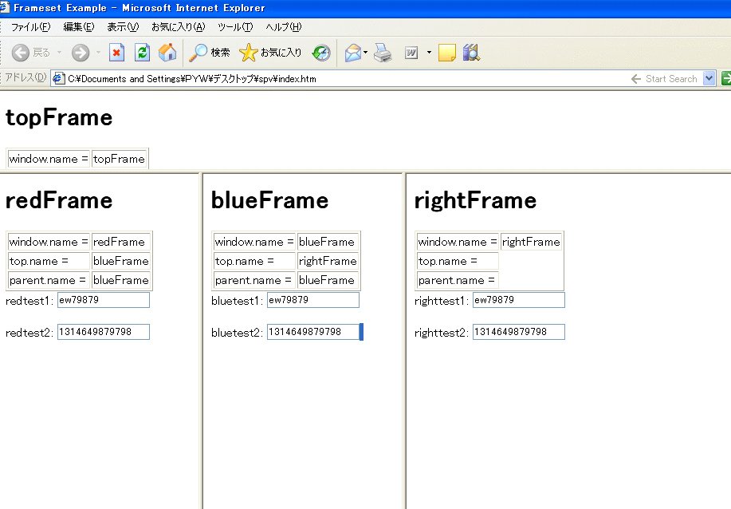Click the righttest2 label
The width and height of the screenshot is (731, 509).
coord(441,333)
